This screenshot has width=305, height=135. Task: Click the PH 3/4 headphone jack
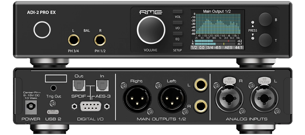coord(74,40)
